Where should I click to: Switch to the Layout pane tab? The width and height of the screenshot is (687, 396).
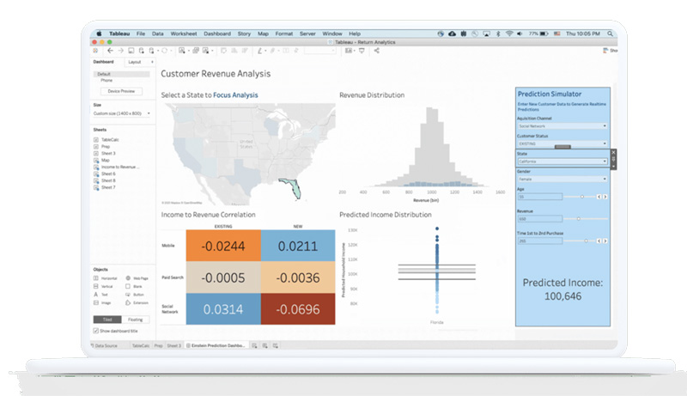click(x=135, y=62)
